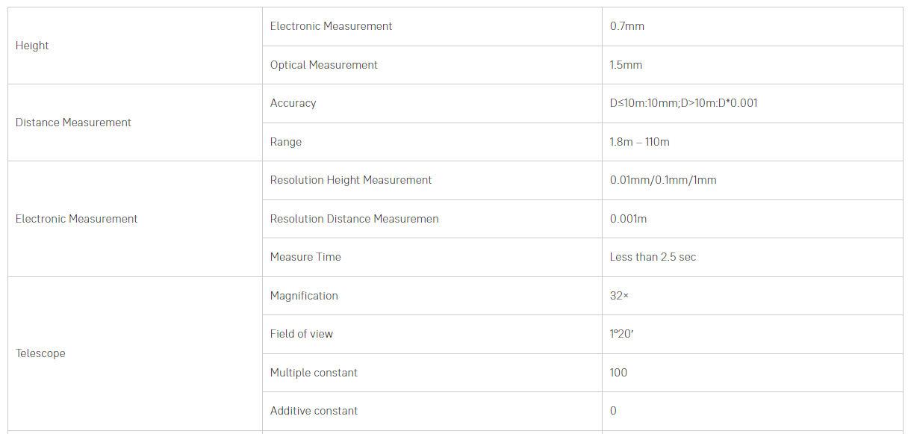Click the Magnification row label
Image resolution: width=908 pixels, height=434 pixels.
pos(304,296)
